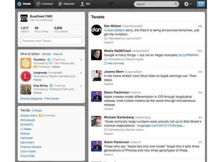Click the TechHive promoted arrow icon
This screenshot has width=222, height=162.
click(35, 67)
